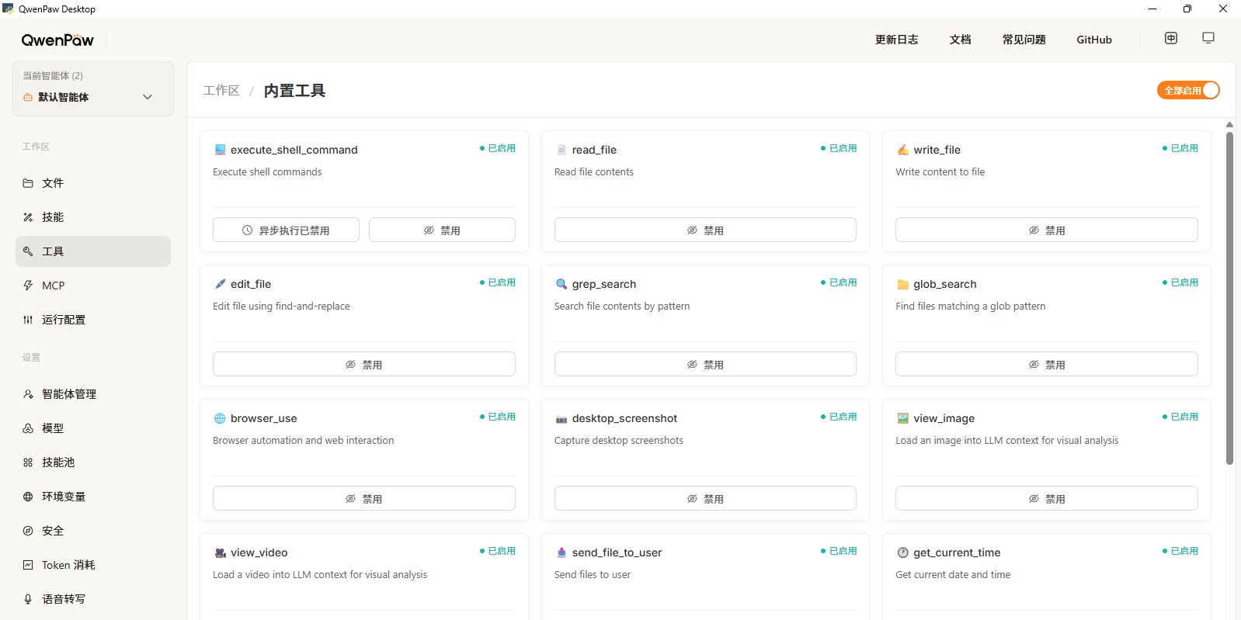
Task: Open 语音转写 in the sidebar
Action: pos(93,599)
